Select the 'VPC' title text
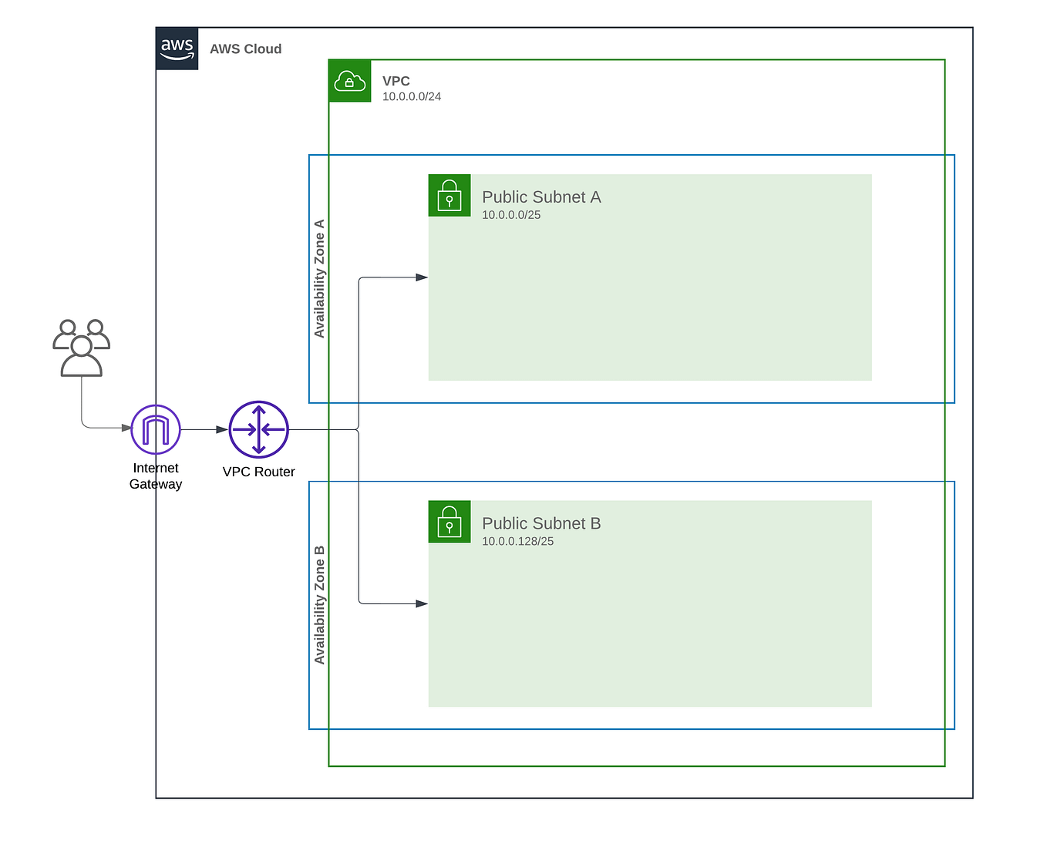1047x847 pixels. tap(396, 81)
